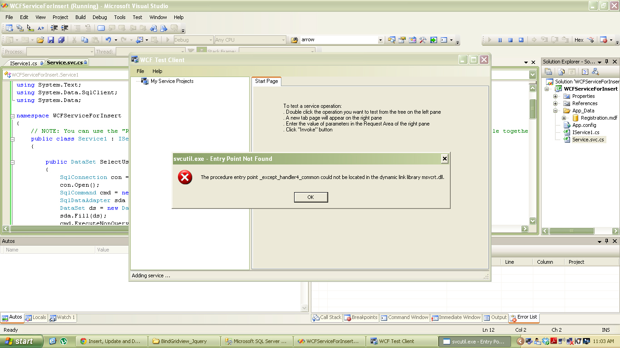This screenshot has height=348, width=620.
Task: Click the Start Page toolbar icon with green arrow
Action: (x=433, y=40)
